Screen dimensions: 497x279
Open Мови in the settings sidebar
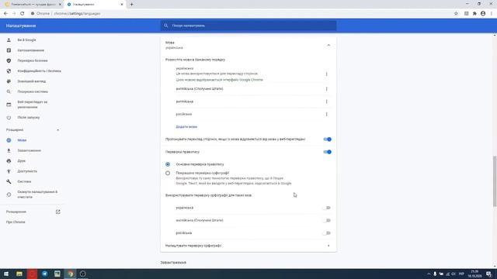[22, 140]
